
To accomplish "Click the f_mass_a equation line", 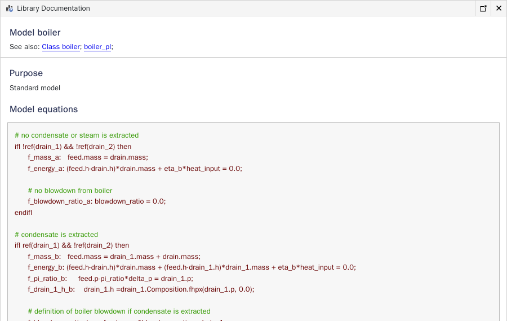I will [88, 157].
